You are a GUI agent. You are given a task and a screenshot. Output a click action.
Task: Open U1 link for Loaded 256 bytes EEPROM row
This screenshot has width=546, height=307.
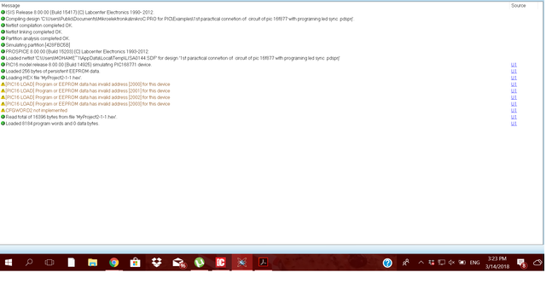click(514, 71)
